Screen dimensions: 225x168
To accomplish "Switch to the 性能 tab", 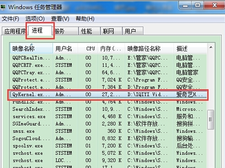I will (89, 31).
